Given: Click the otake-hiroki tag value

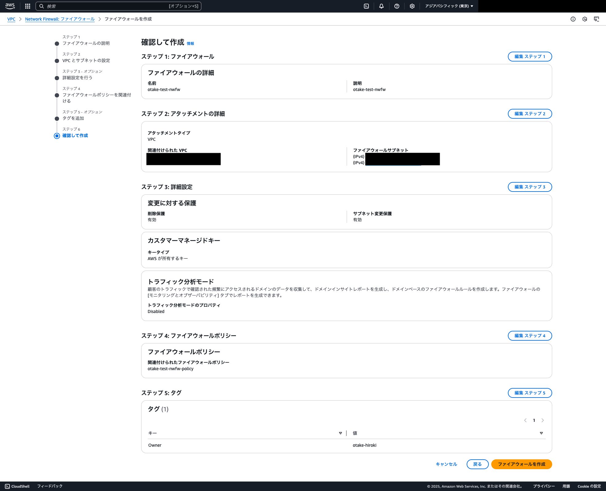Looking at the screenshot, I should tap(365, 445).
